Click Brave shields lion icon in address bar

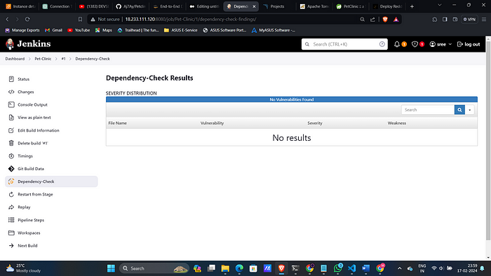[385, 20]
